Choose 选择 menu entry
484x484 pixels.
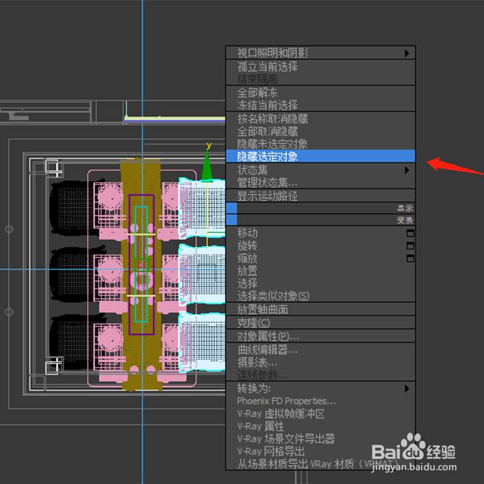click(321, 283)
